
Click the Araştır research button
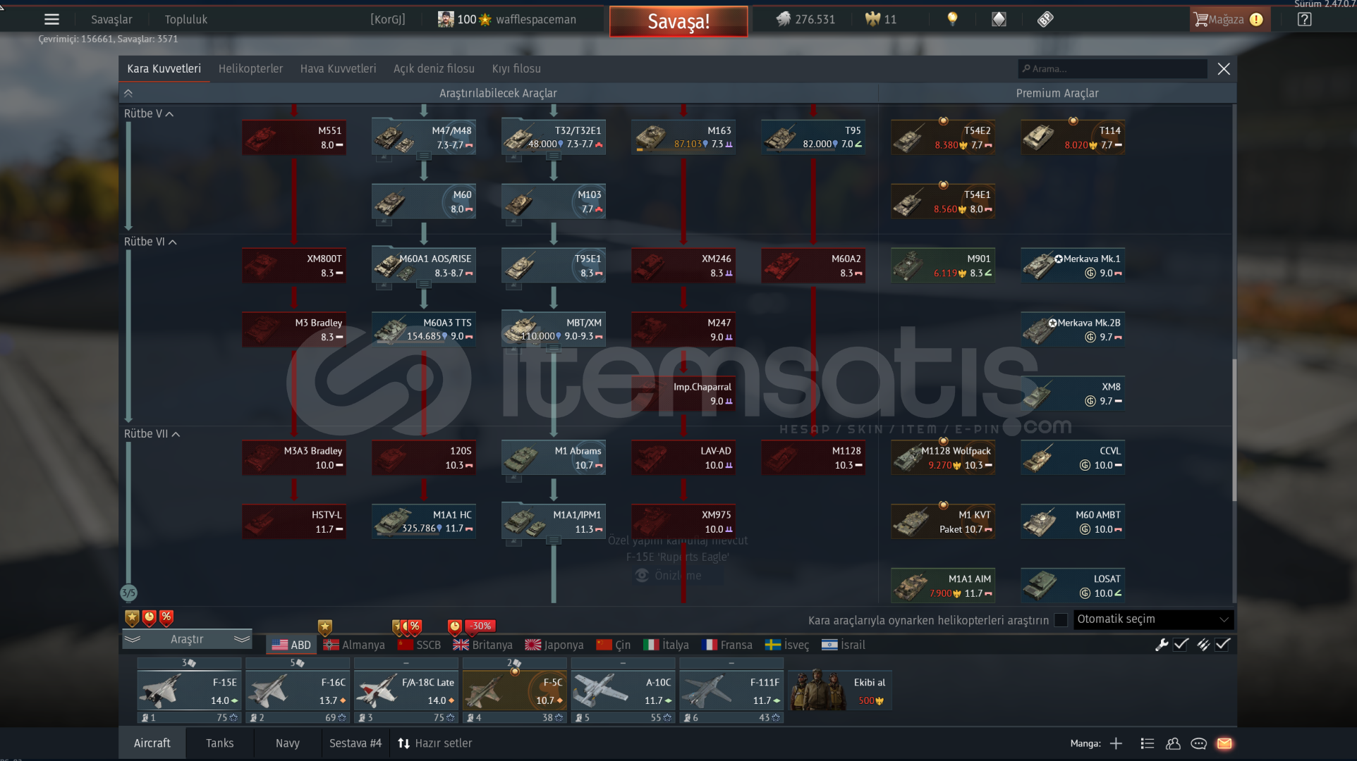coord(187,639)
